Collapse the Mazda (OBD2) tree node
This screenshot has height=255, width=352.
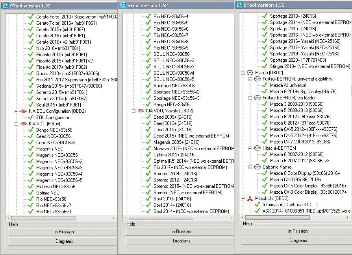click(243, 73)
